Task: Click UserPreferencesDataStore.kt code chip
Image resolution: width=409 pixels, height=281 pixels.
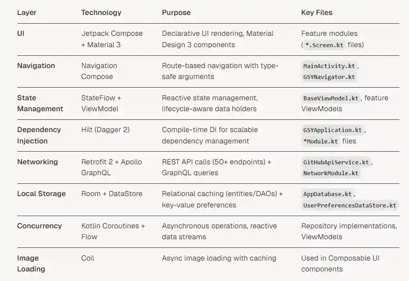Action: [x=349, y=205]
